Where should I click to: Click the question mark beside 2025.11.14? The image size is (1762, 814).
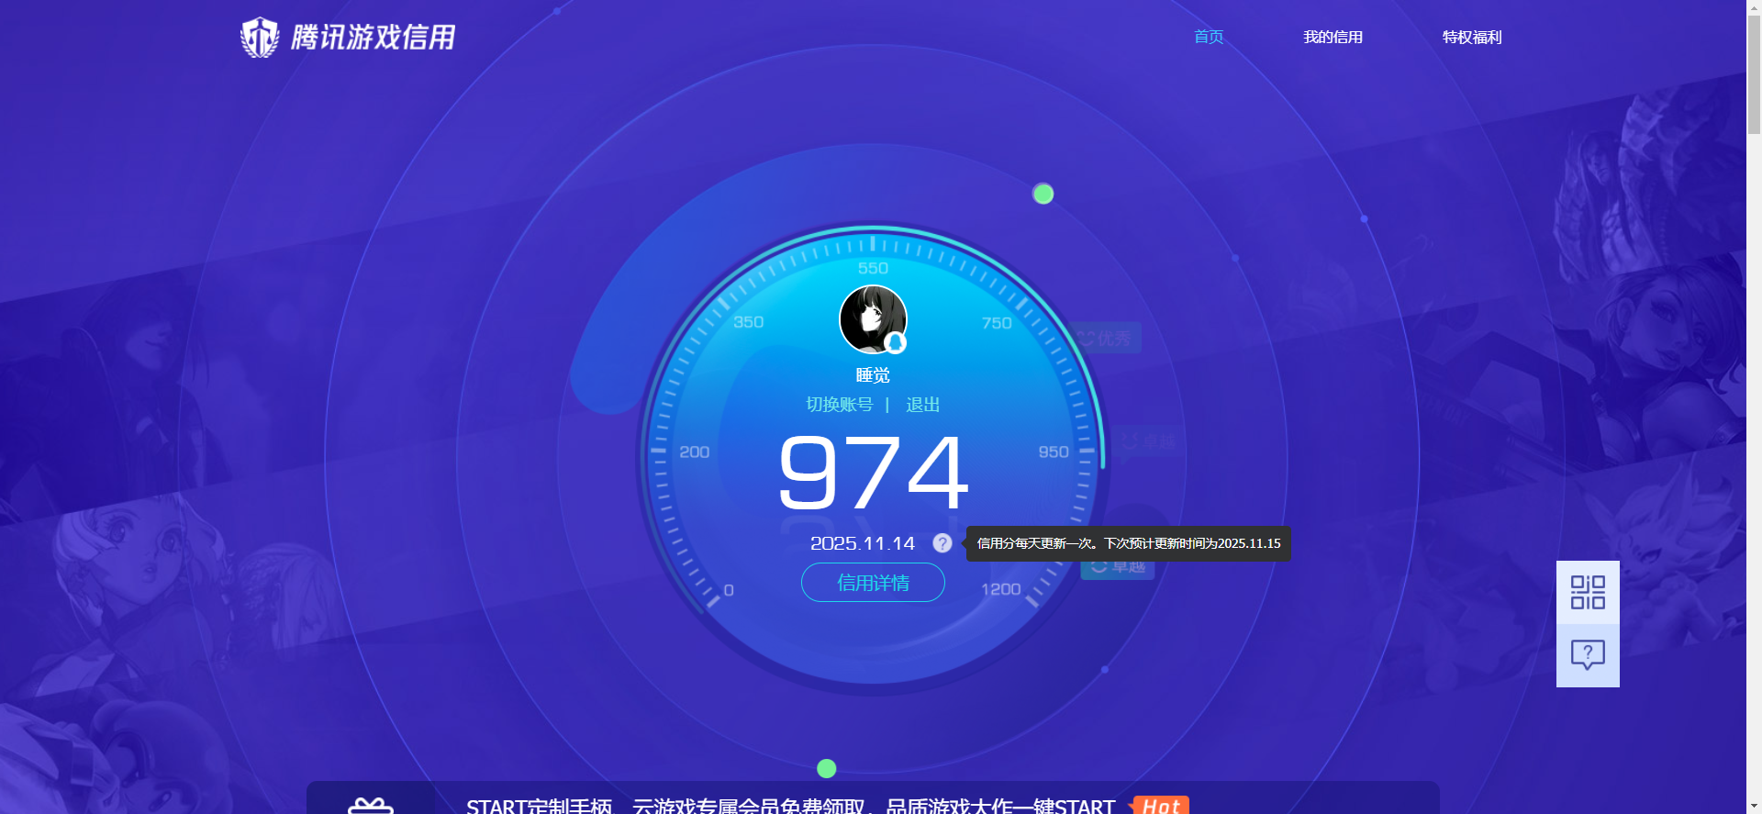tap(942, 543)
